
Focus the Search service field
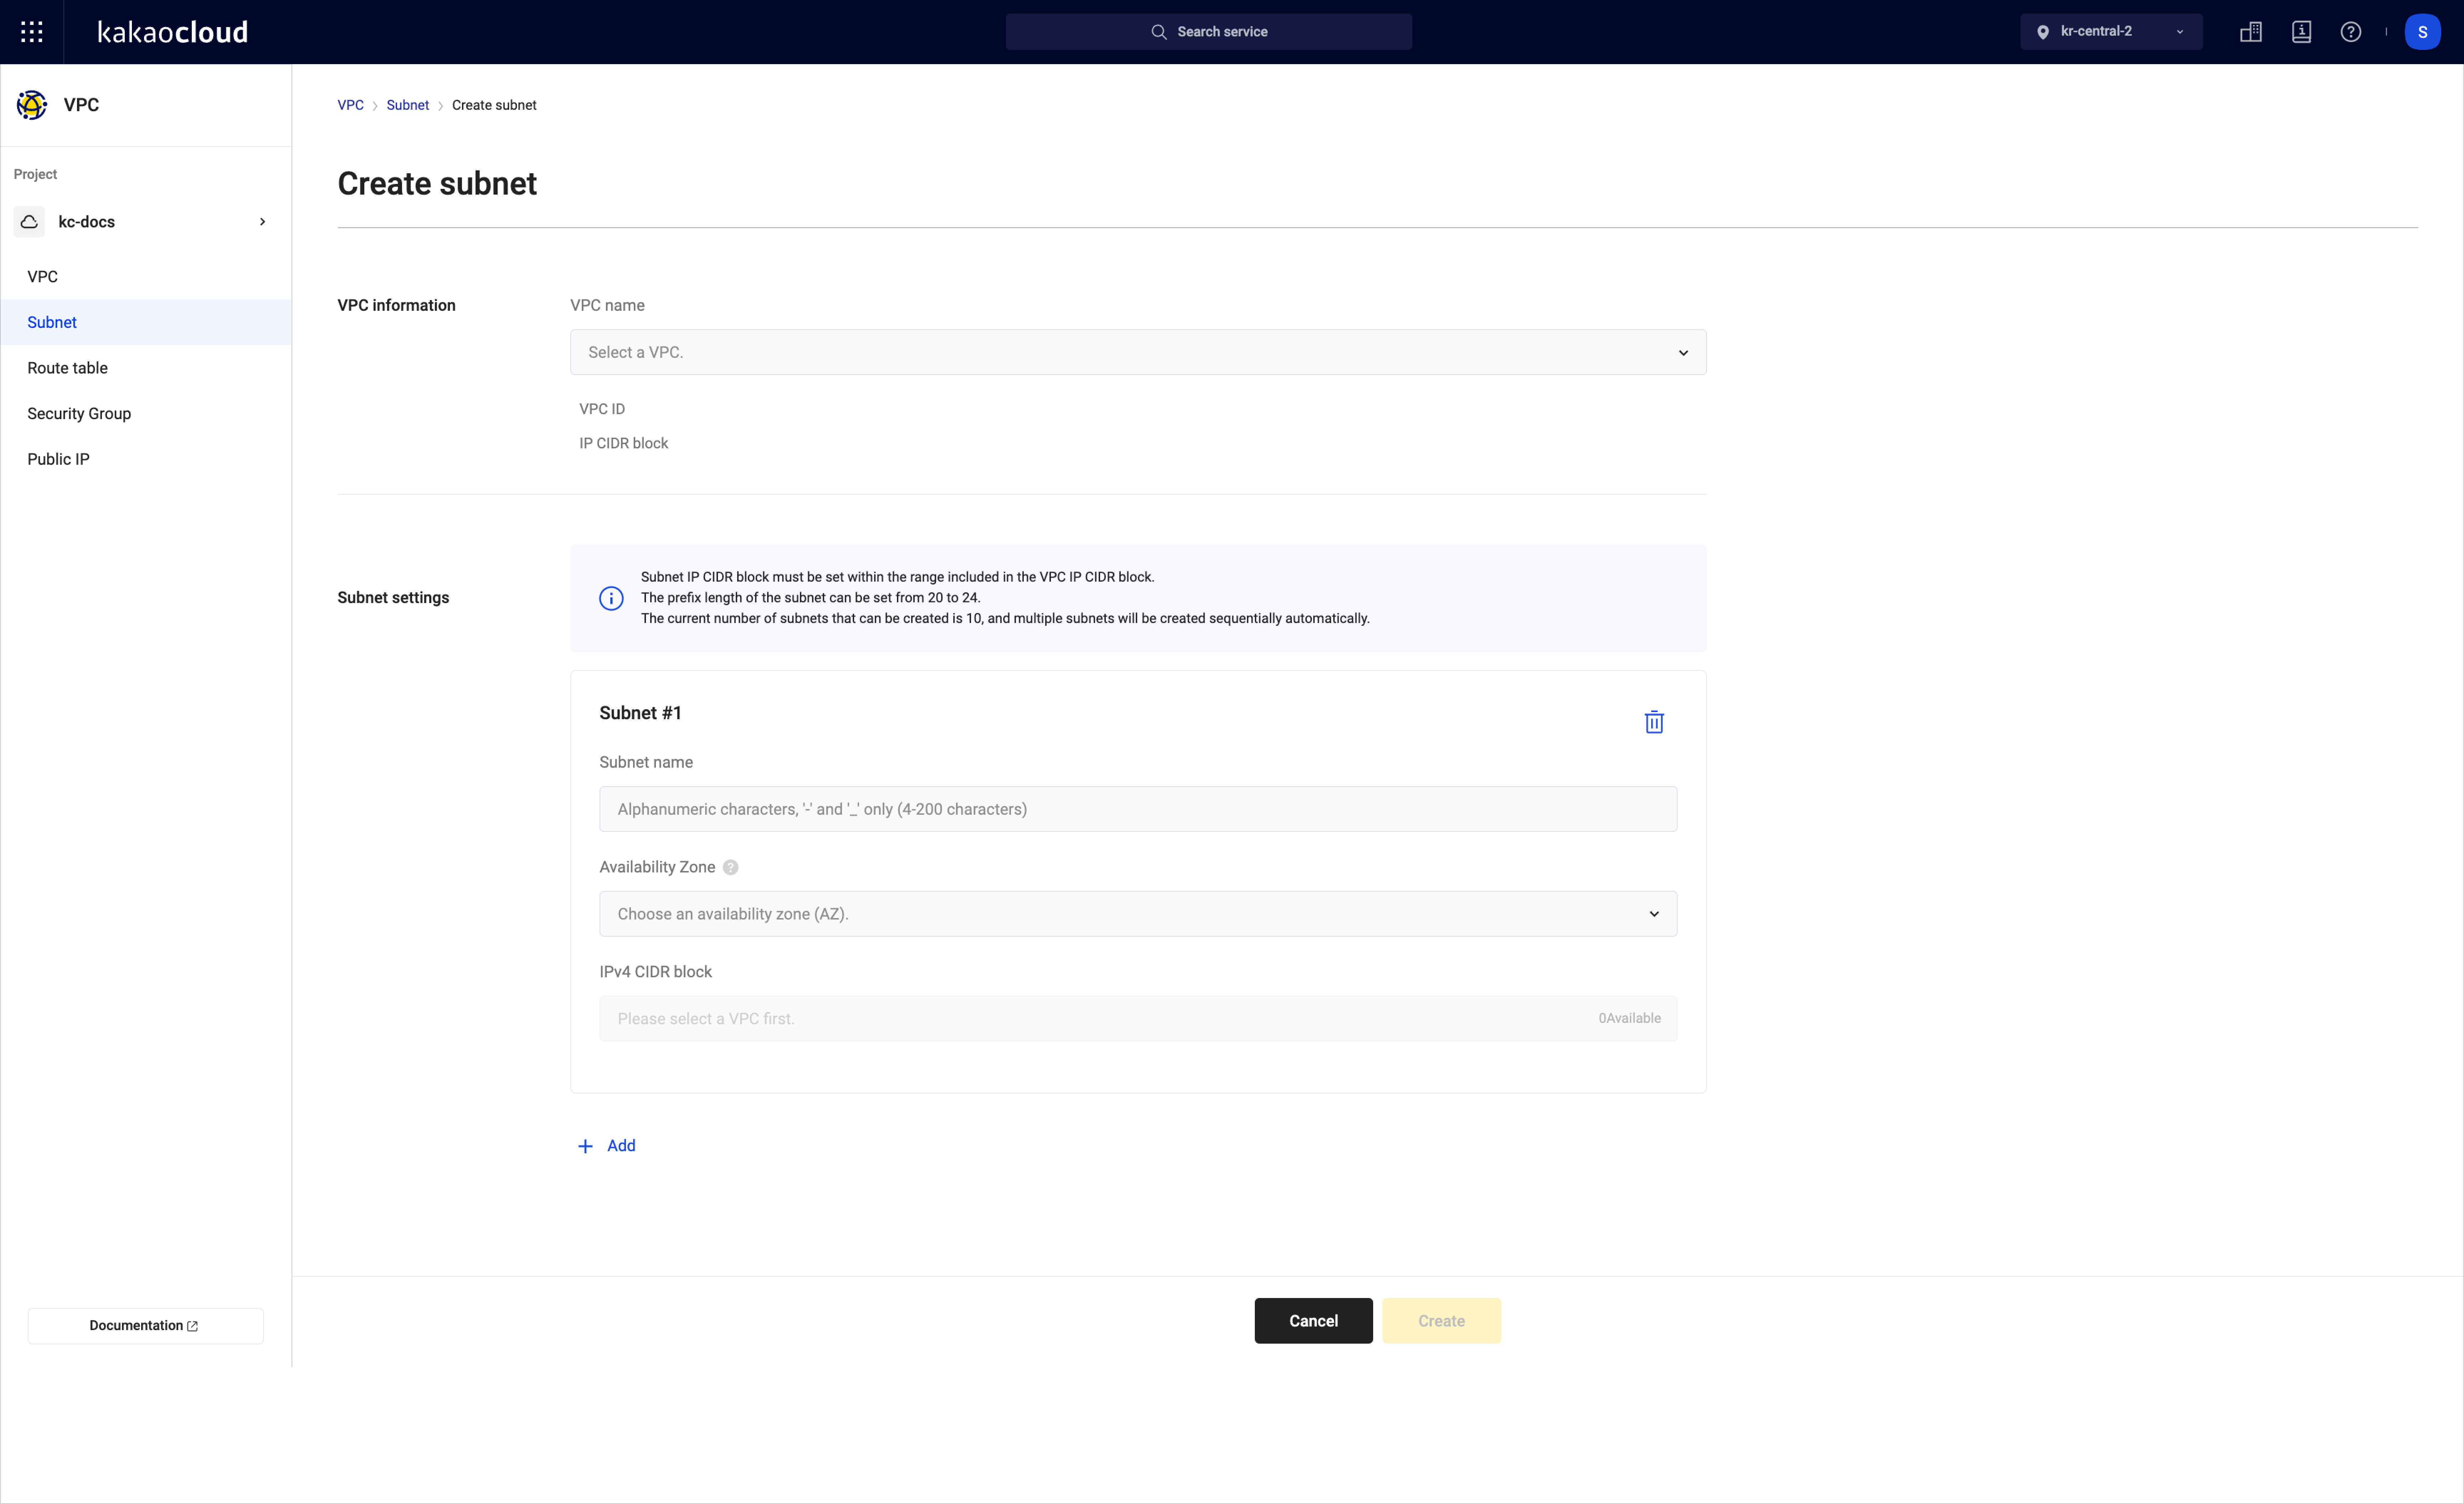click(1208, 32)
